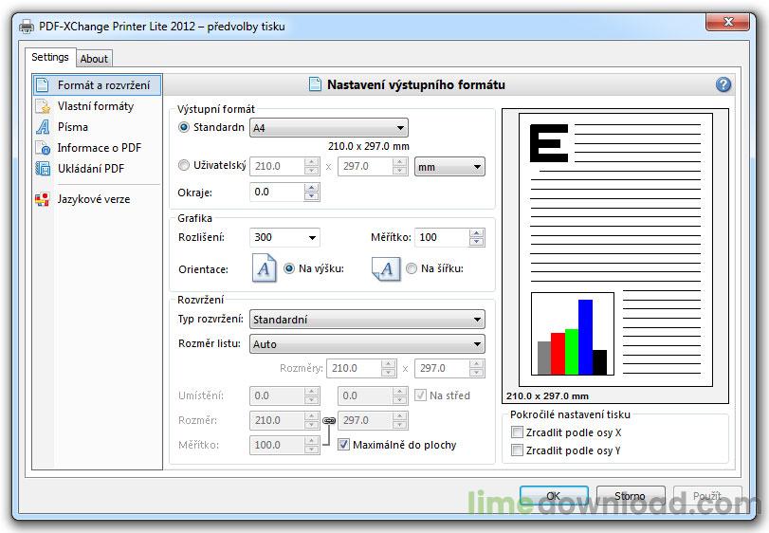The image size is (769, 533).
Task: Select Formát a rozvržení in sidebar
Action: 98,84
